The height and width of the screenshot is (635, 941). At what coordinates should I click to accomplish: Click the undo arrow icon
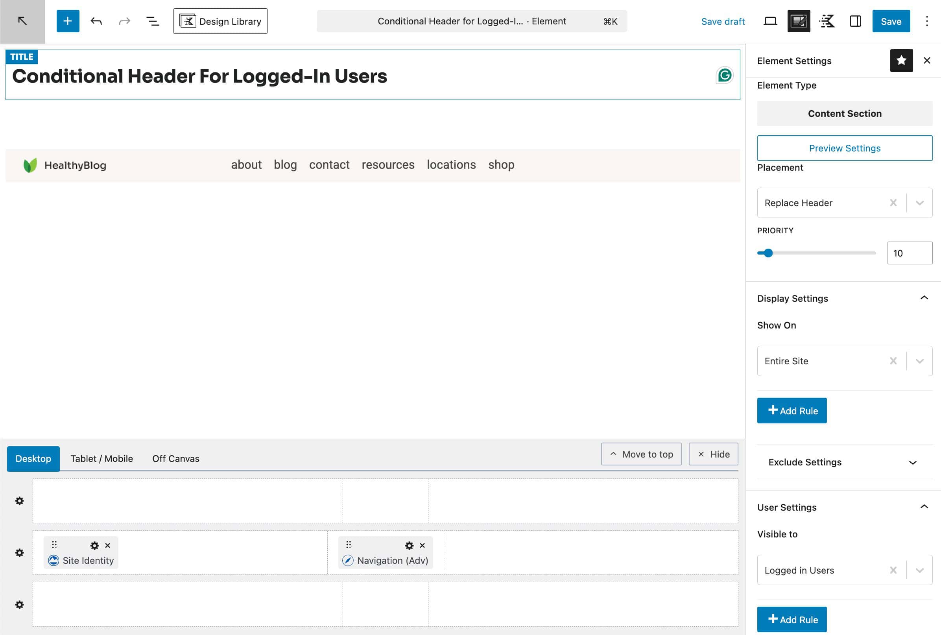pos(96,21)
